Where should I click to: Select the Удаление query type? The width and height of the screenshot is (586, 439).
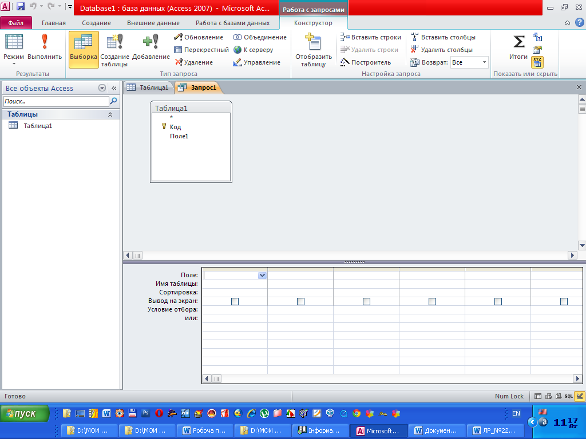pos(193,62)
